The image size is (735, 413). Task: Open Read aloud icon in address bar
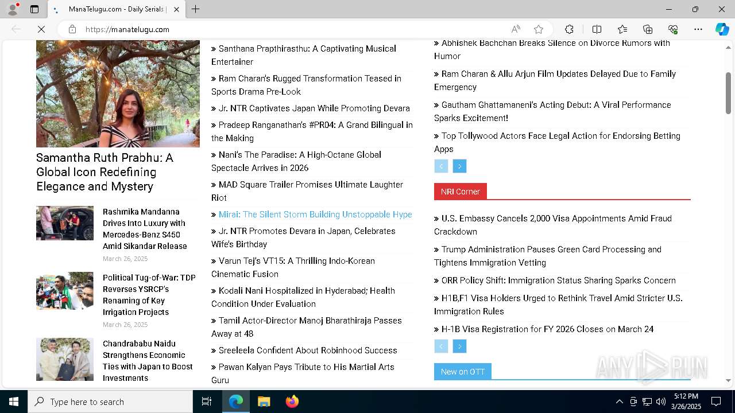pos(516,29)
